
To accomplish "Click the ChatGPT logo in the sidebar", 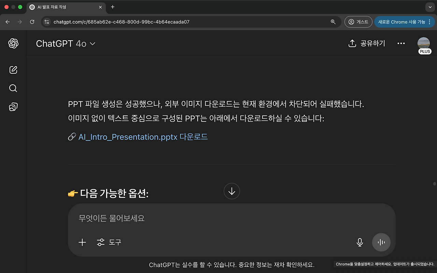I will click(13, 44).
